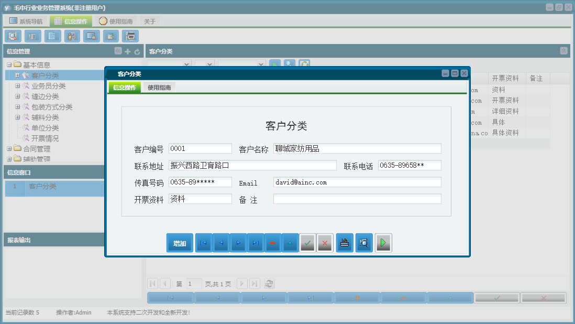Screen dimensions: 575x324
Task: Expand the 业务员分类 tree node
Action: [x=18, y=86]
